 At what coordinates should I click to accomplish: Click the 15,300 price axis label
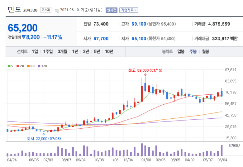click(x=231, y=138)
